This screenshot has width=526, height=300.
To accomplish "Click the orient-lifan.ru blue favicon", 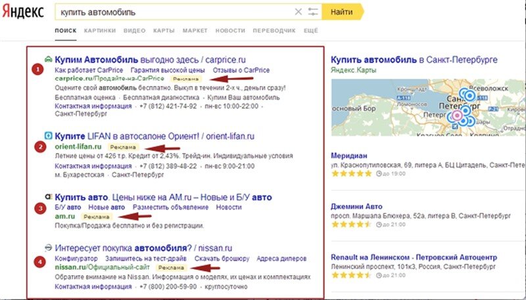I will tap(49, 136).
